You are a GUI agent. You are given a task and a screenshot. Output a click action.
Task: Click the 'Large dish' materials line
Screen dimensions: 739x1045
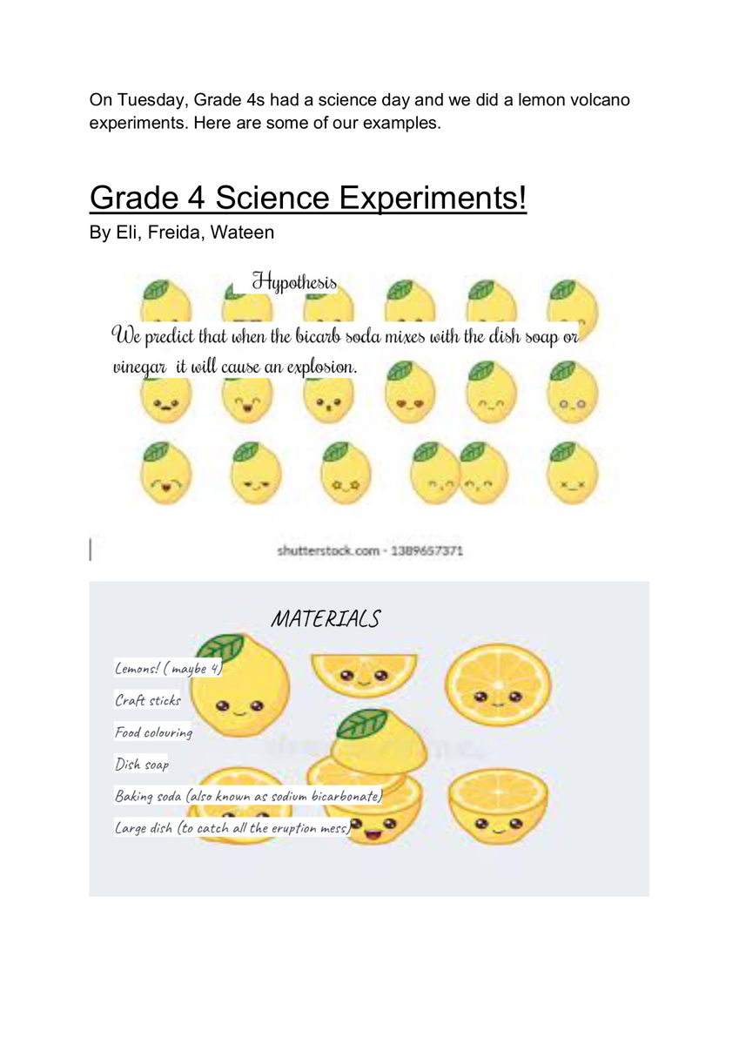coord(232,828)
